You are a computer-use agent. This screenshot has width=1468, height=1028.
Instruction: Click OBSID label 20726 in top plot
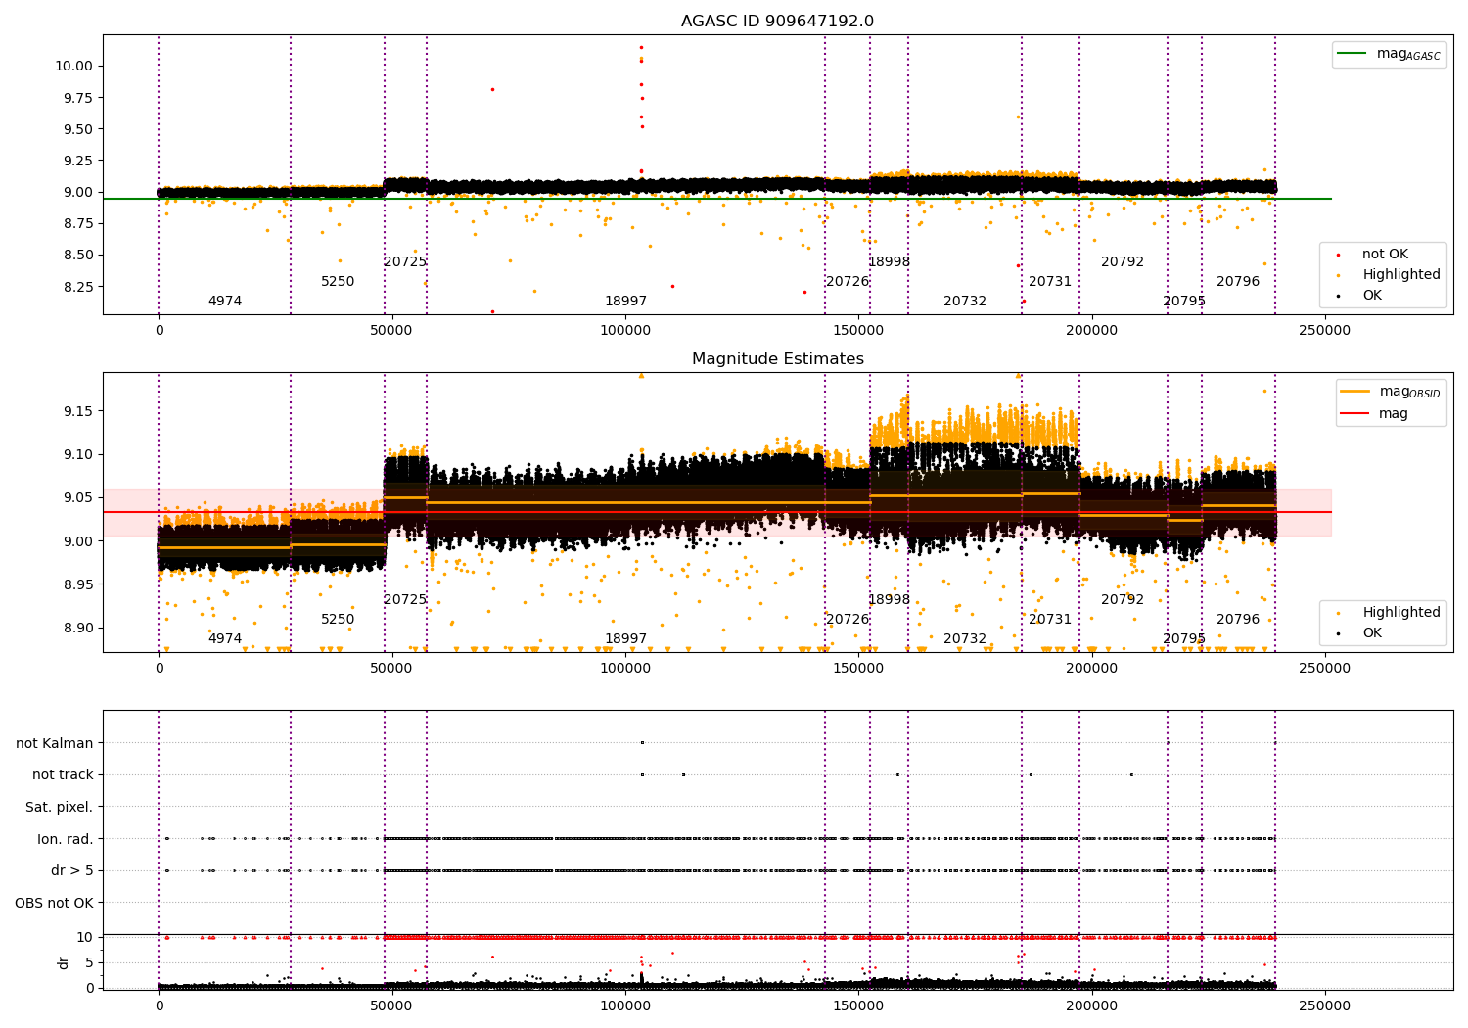(848, 282)
